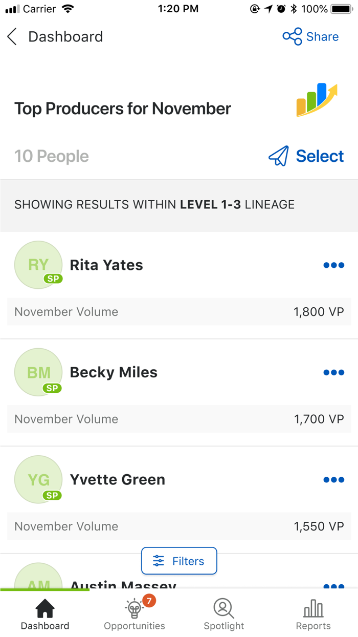The height and width of the screenshot is (637, 358).
Task: View the Opportunities lightbulb icon
Action: tap(134, 609)
